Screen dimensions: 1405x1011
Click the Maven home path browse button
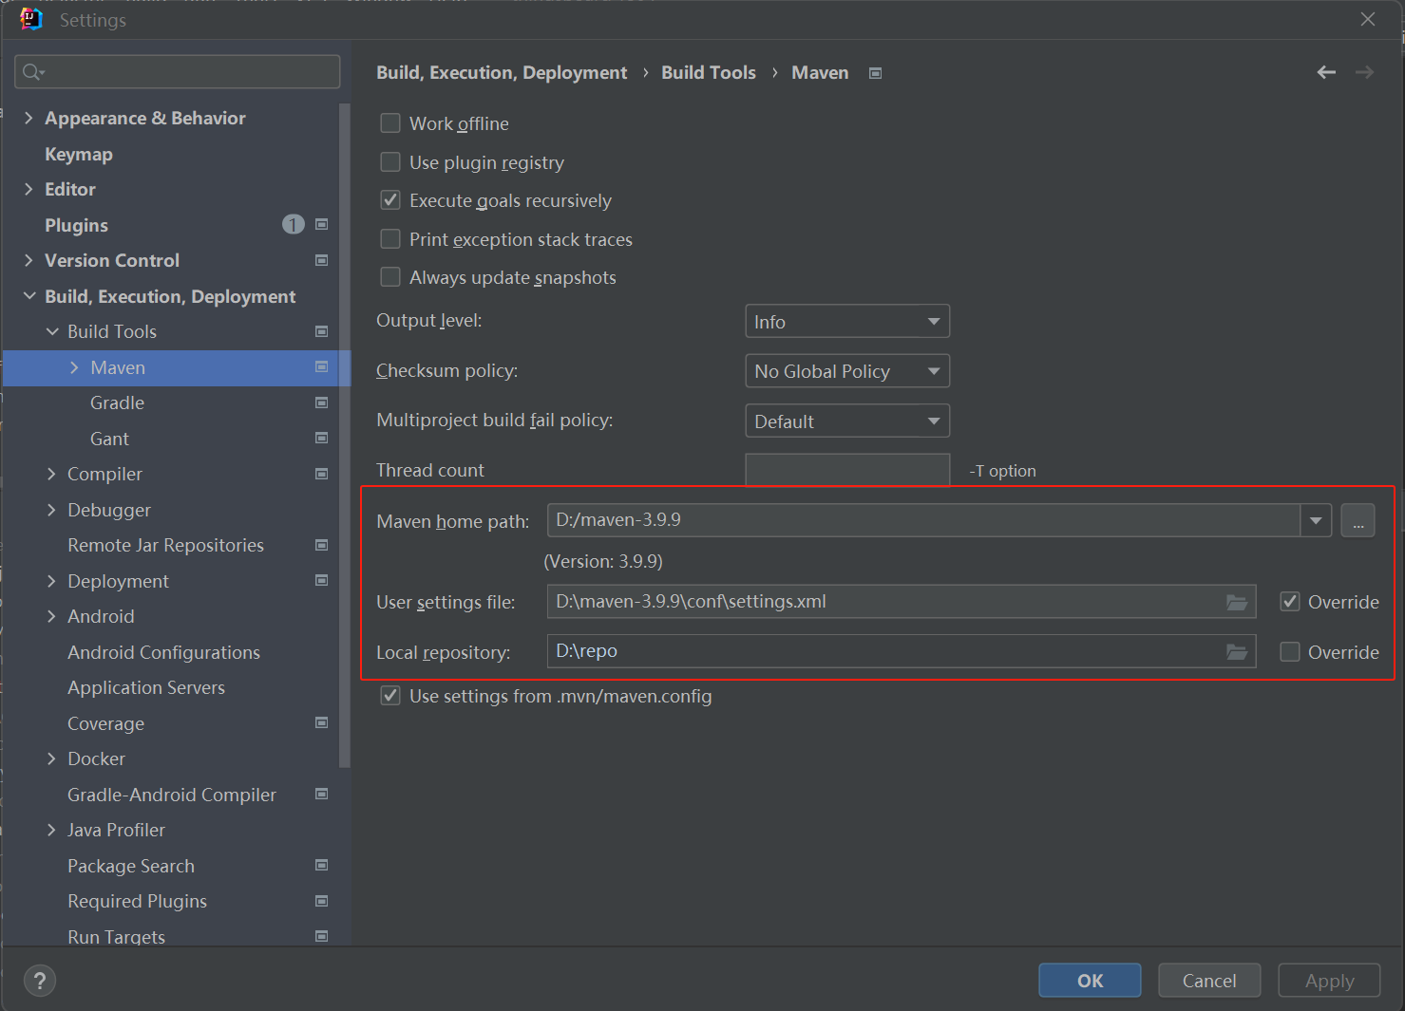pyautogui.click(x=1358, y=520)
